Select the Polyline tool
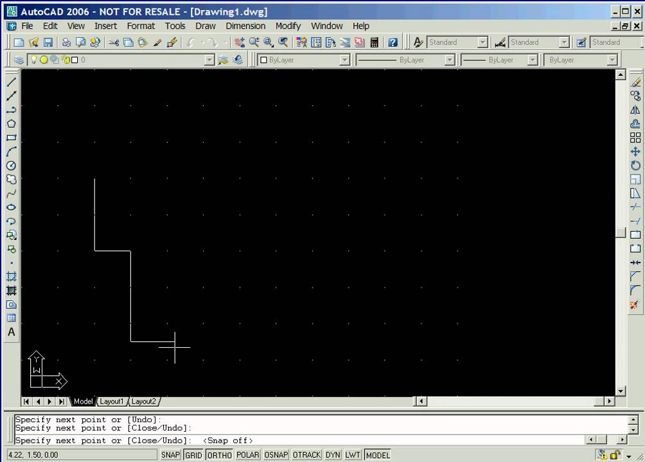Screen dimensions: 645x462 [12, 110]
